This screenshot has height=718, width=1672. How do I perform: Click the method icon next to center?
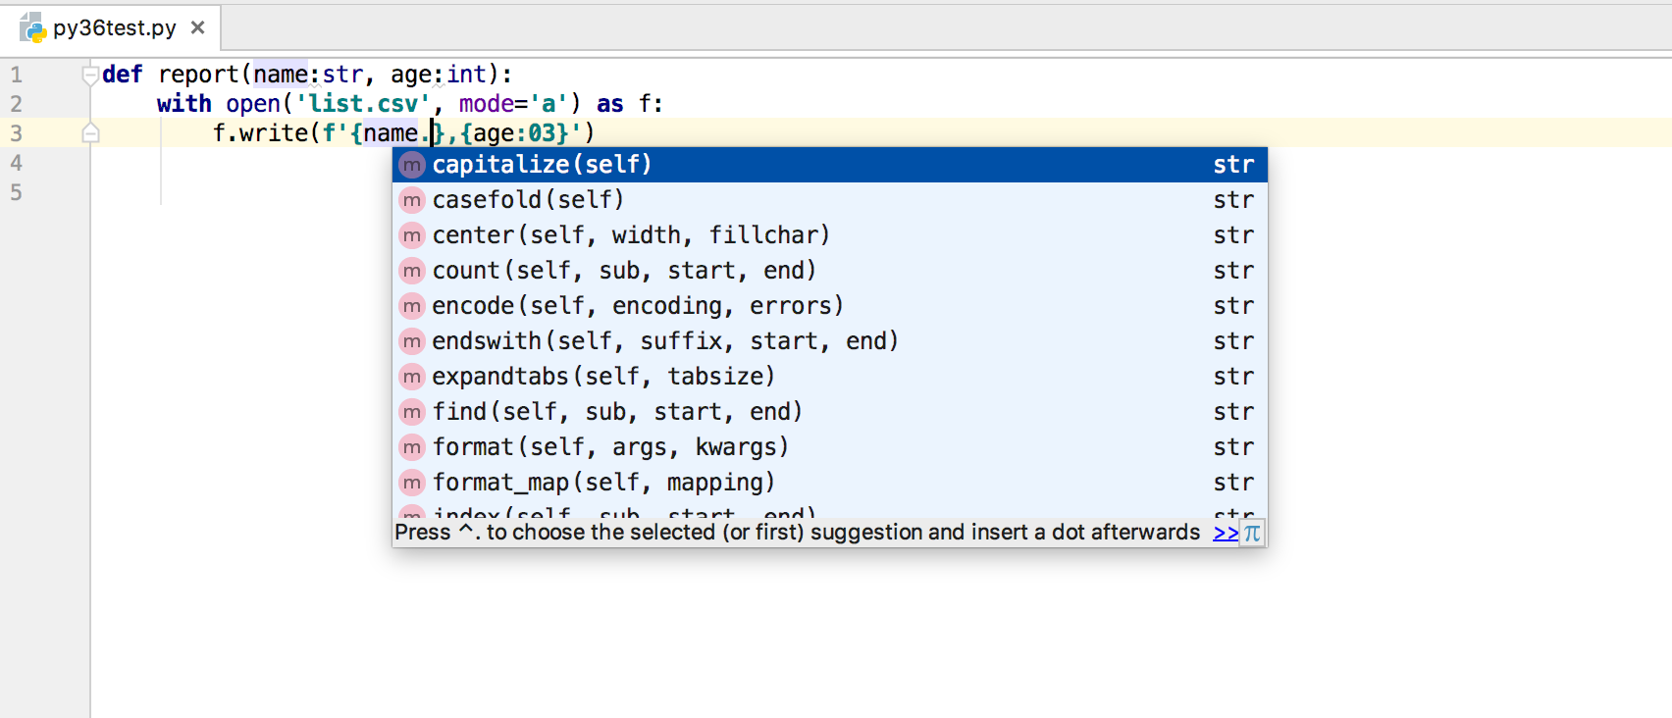(x=412, y=235)
